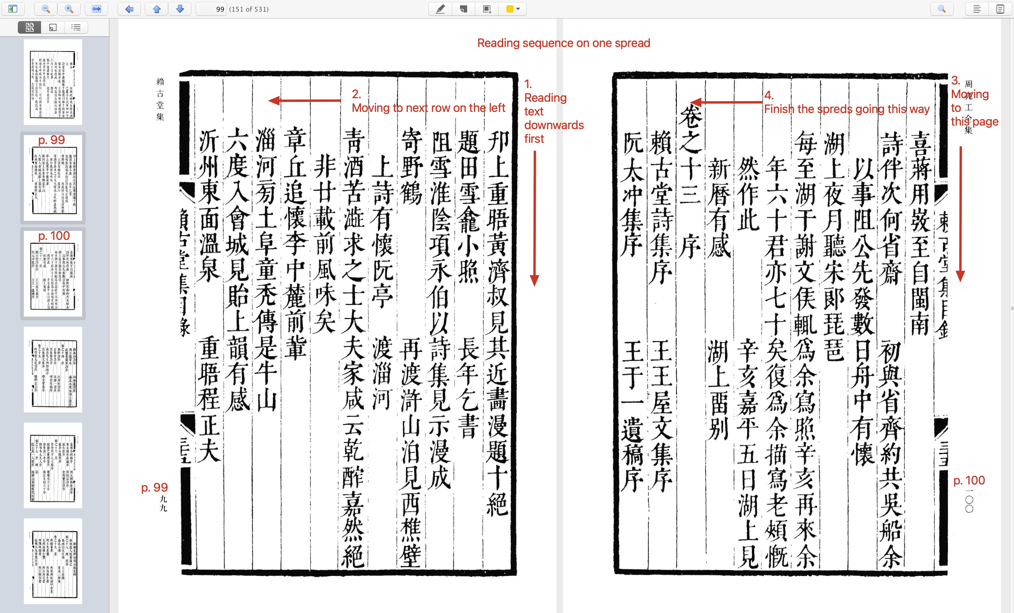
Task: Go back with the left arrow
Action: click(129, 9)
